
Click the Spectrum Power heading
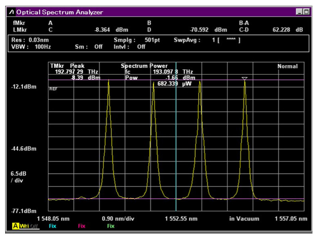(144, 66)
